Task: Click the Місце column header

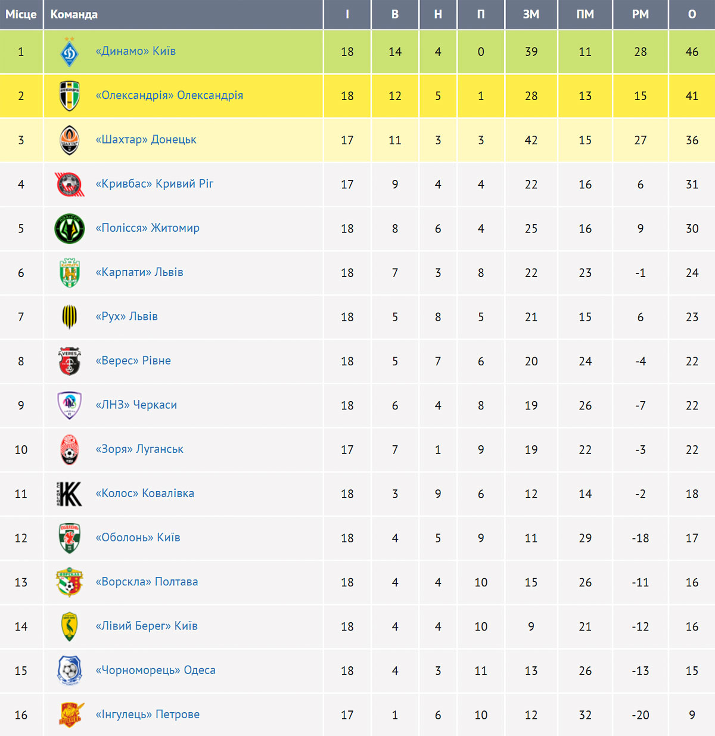Action: click(x=21, y=14)
